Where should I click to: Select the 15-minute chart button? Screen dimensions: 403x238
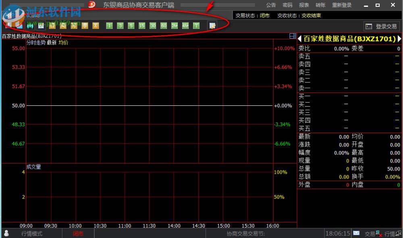[x=142, y=26]
